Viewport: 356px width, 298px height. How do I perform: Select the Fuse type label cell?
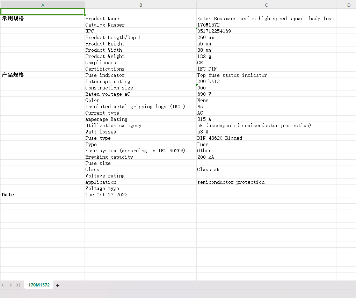click(140, 138)
